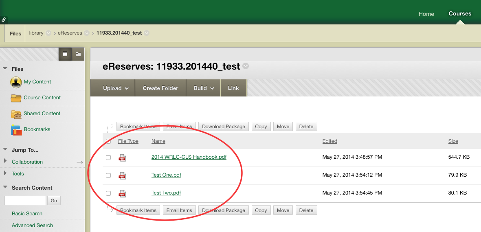Click bottom Delete button
Screen dimensions: 481x232
(306, 210)
